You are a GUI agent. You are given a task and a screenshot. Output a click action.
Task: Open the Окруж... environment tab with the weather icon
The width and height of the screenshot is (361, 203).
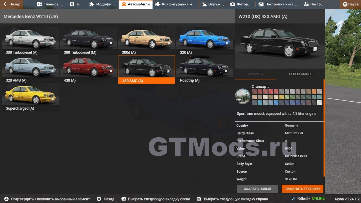(x=213, y=4)
